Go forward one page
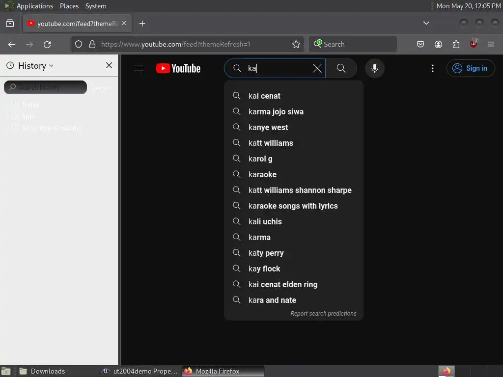The image size is (503, 377). click(29, 44)
